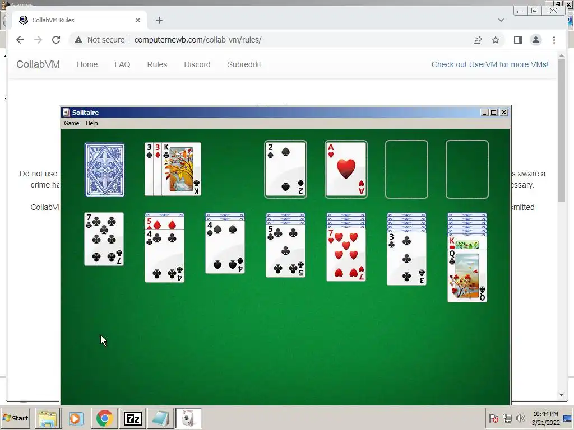Click the tray network icon
The image size is (574, 430).
pyautogui.click(x=507, y=418)
